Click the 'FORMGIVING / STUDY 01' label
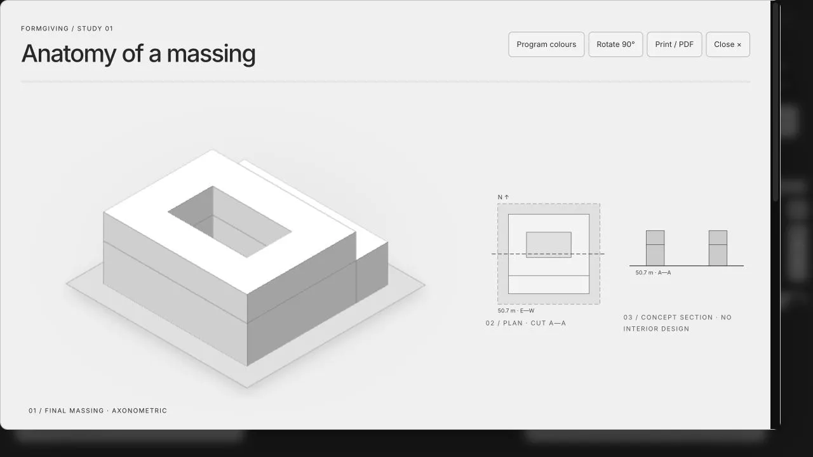This screenshot has width=813, height=457. pyautogui.click(x=67, y=29)
